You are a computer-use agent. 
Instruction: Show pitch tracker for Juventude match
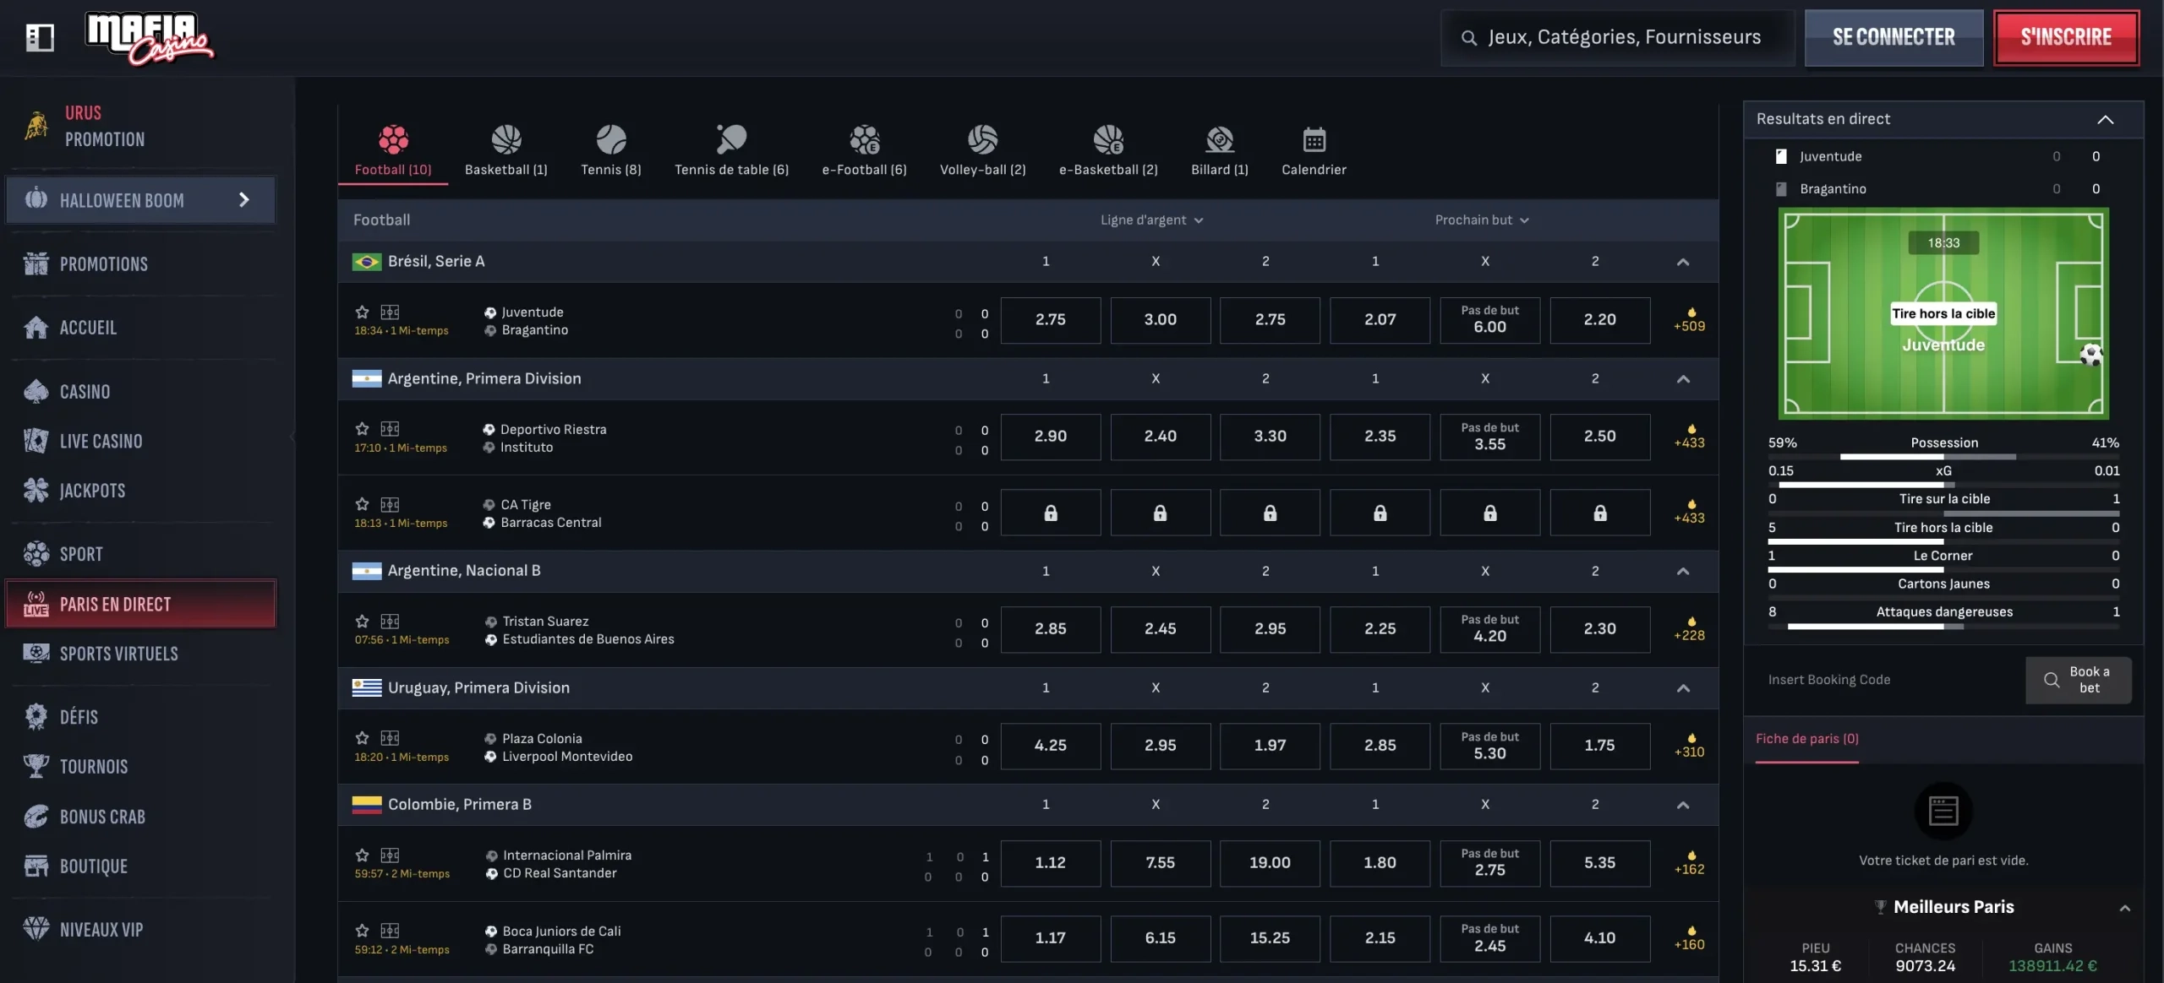tap(390, 312)
